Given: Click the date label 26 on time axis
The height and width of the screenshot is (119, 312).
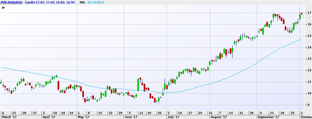Looking at the screenshot, I should coord(159,113).
